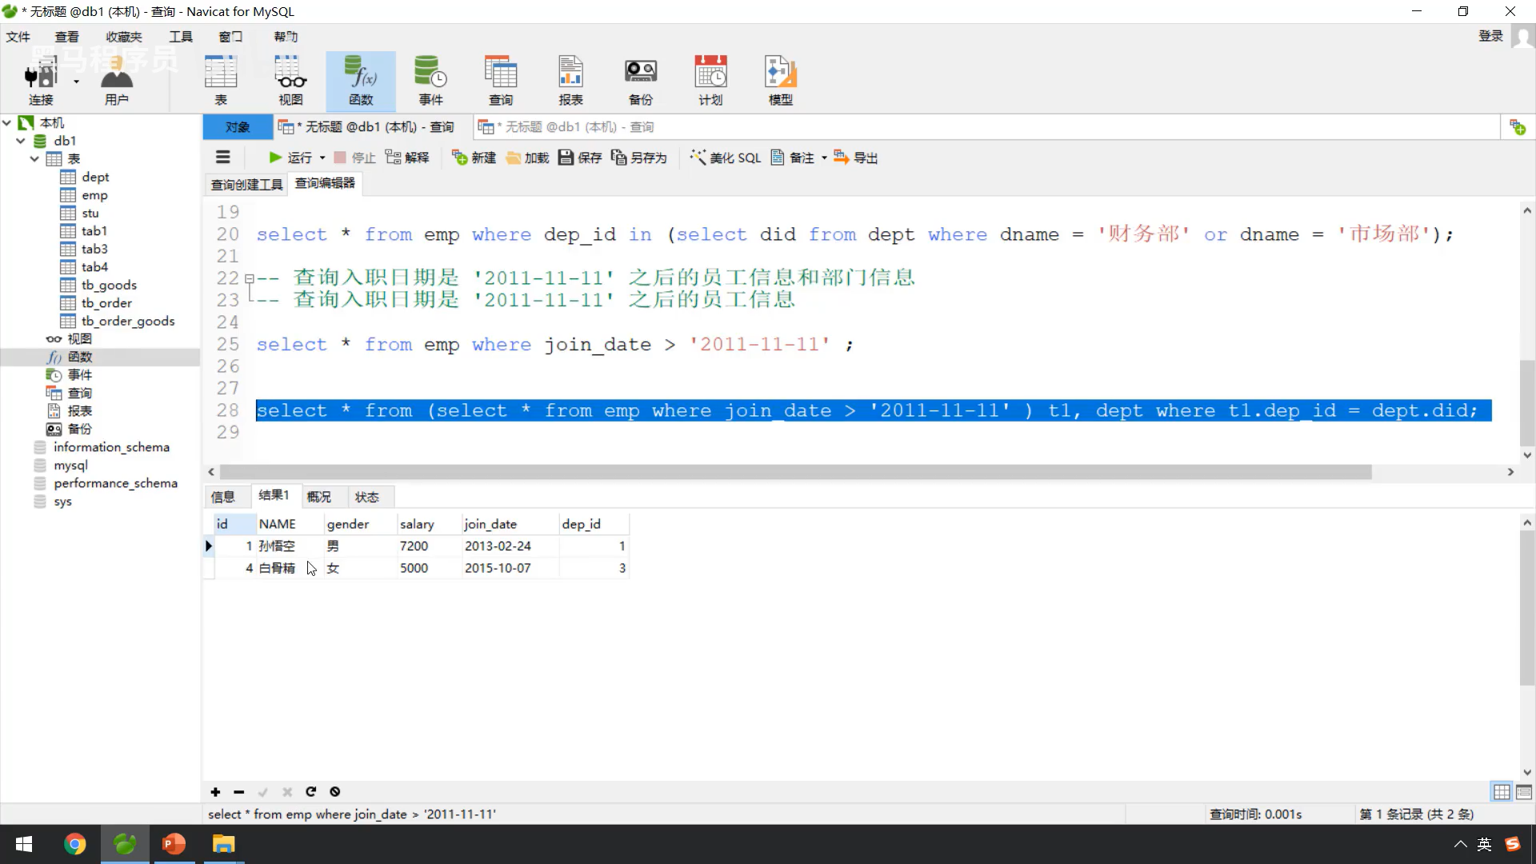Click refresh icon below result grid

tap(310, 792)
